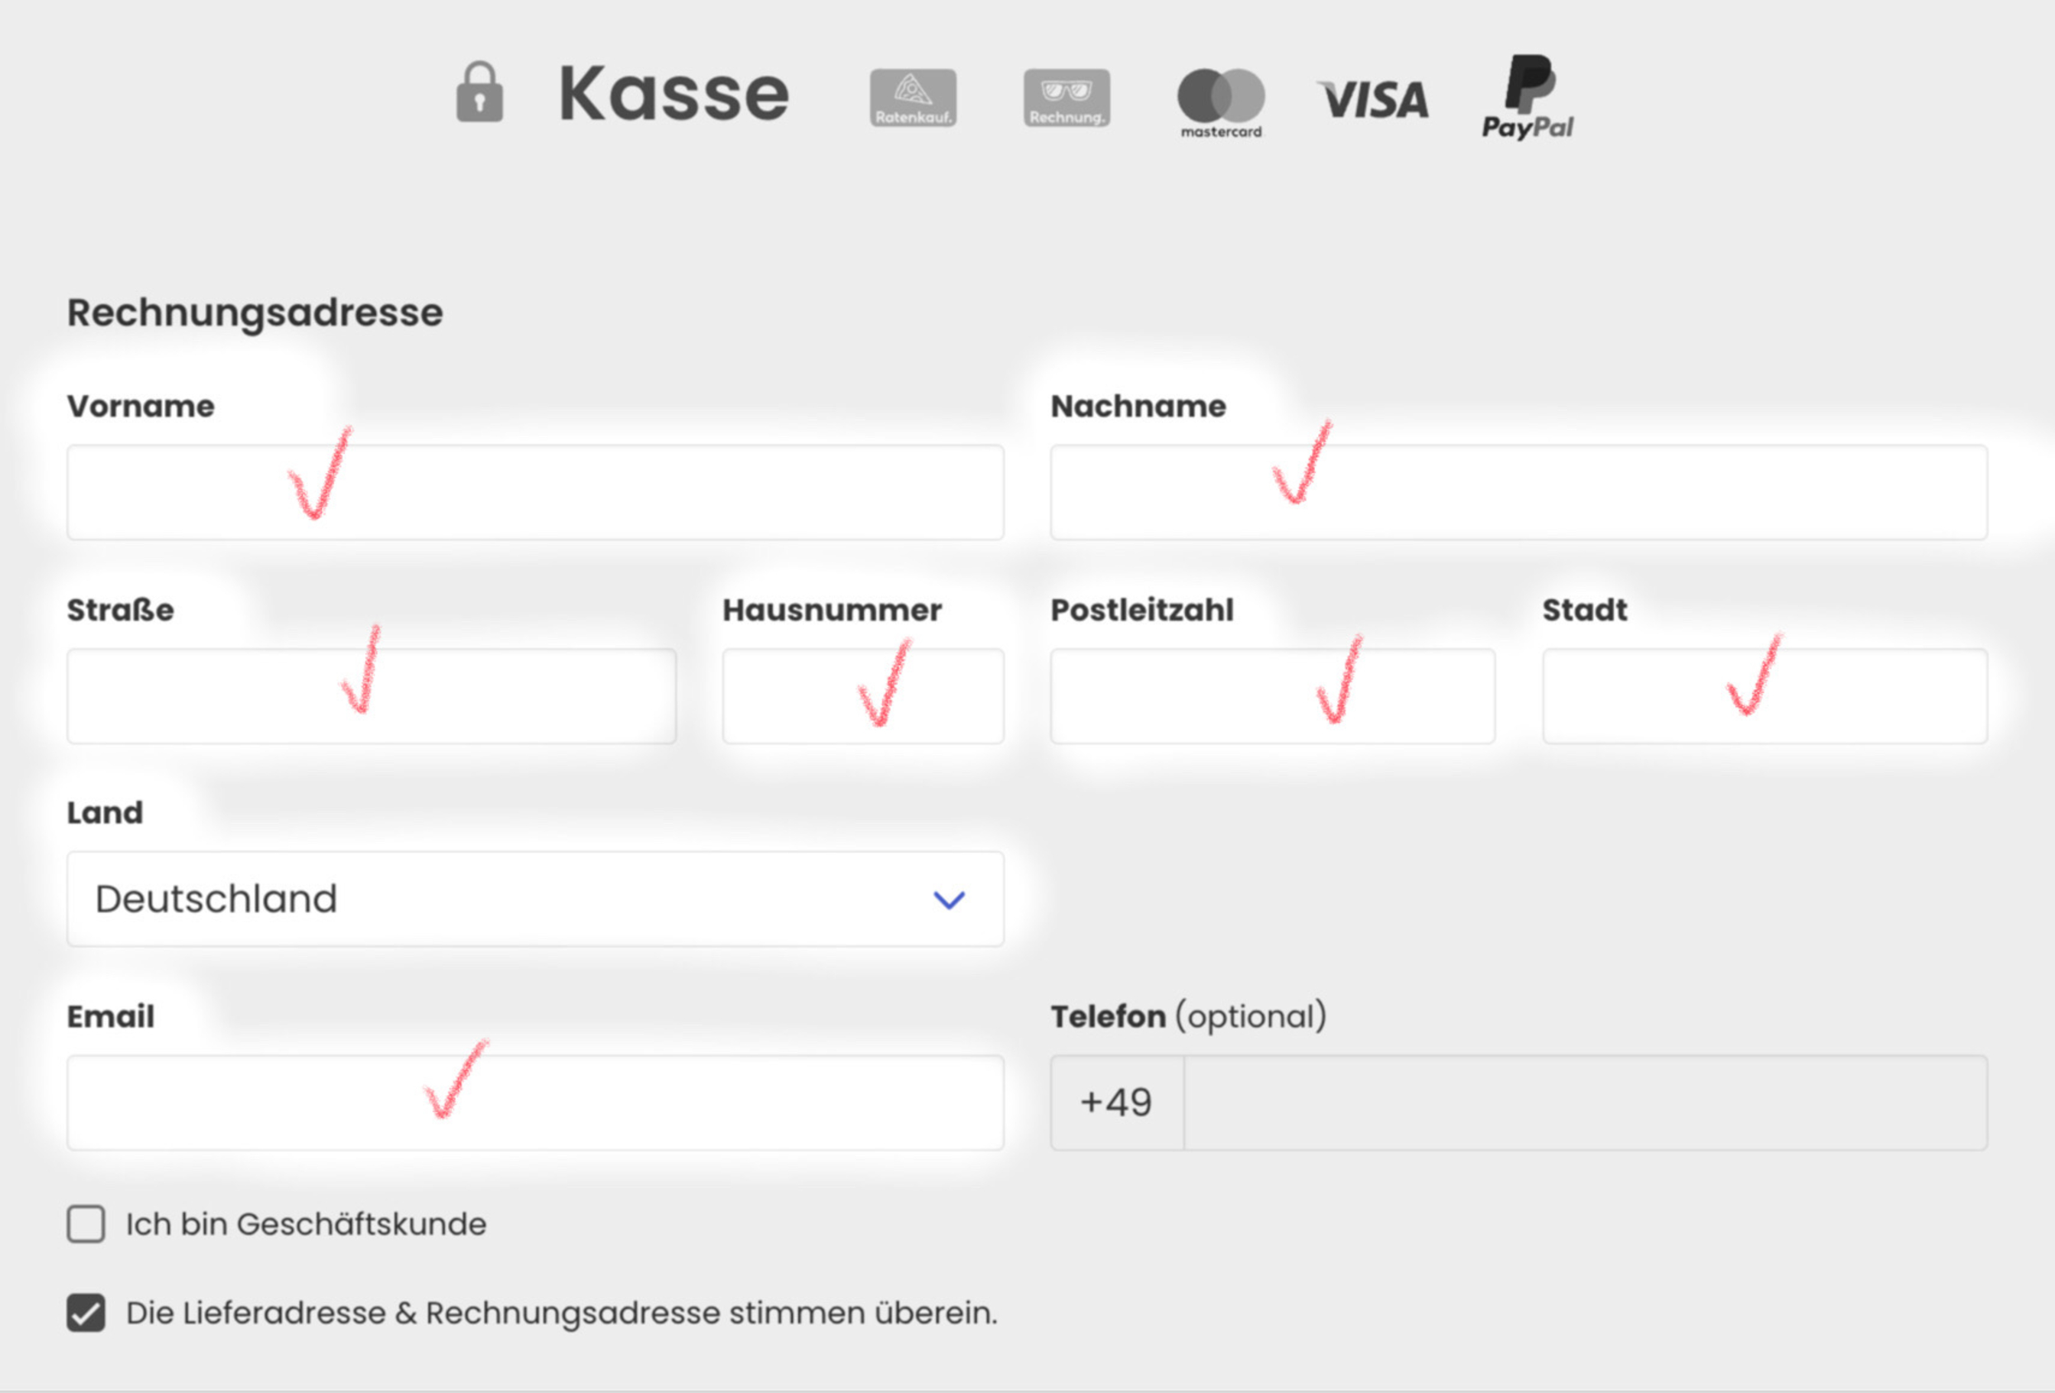Focus the optional Telefon number field
The width and height of the screenshot is (2055, 1393).
(x=1586, y=1102)
